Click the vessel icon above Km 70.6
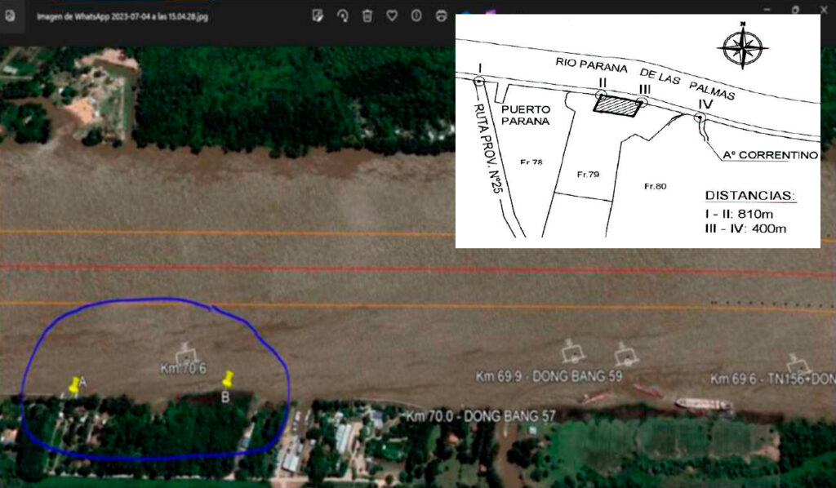Screen dimensions: 836x488 (x=186, y=353)
